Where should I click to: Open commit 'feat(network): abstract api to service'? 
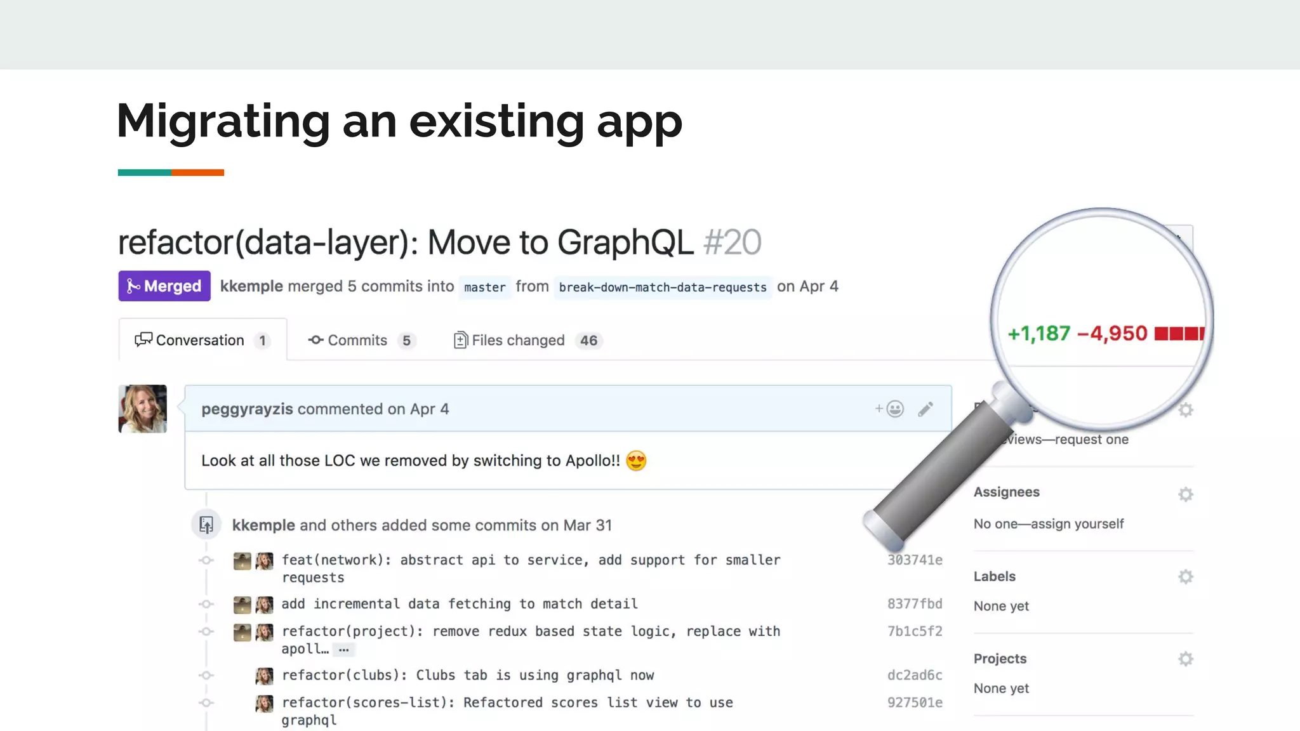pyautogui.click(x=531, y=569)
